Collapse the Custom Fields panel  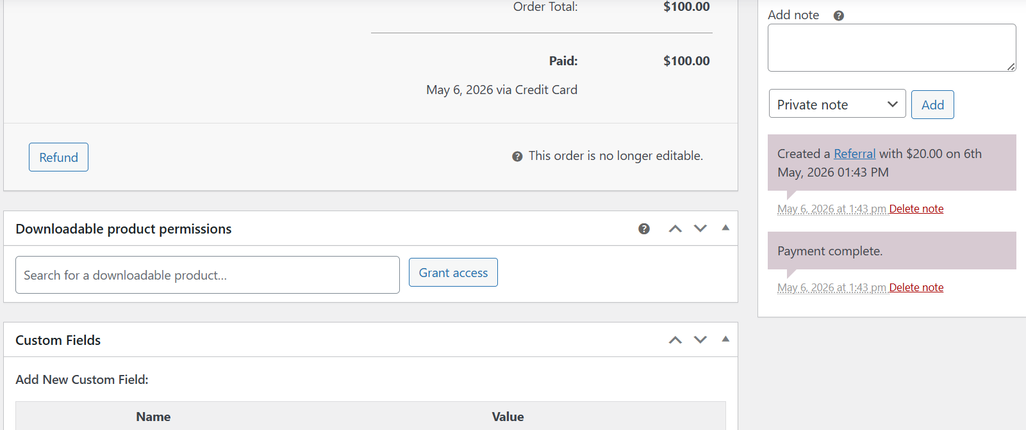725,339
